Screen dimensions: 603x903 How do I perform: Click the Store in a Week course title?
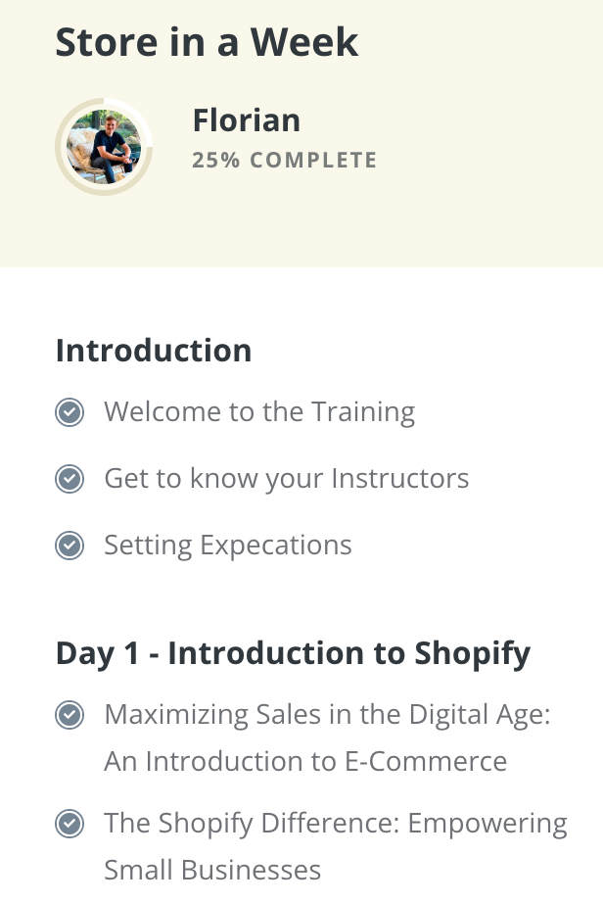[x=207, y=42]
